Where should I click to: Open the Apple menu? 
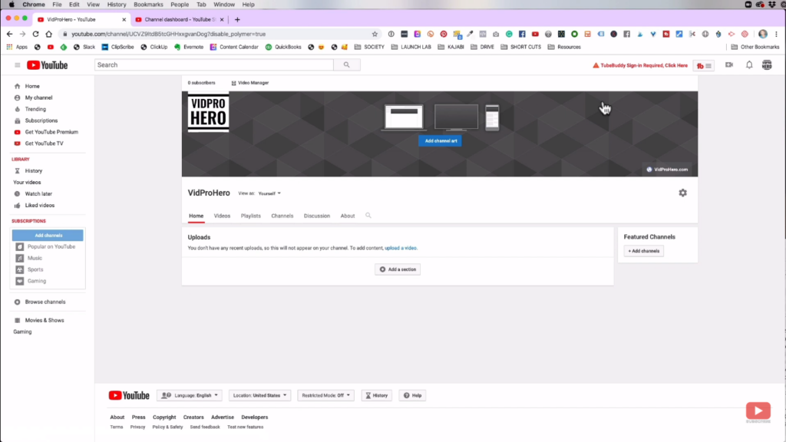coord(11,5)
